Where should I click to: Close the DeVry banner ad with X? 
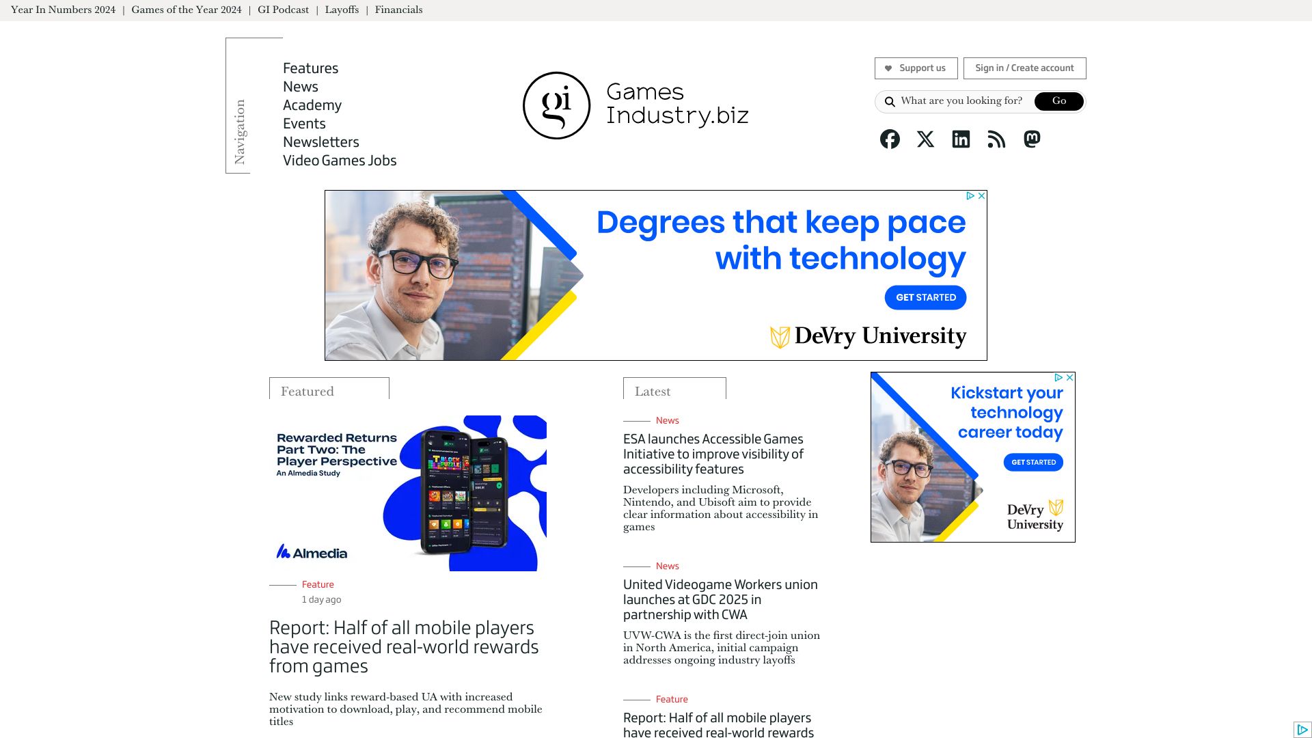[x=982, y=196]
